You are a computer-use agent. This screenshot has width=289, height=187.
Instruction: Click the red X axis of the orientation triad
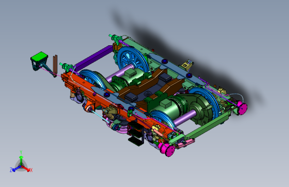27,169
